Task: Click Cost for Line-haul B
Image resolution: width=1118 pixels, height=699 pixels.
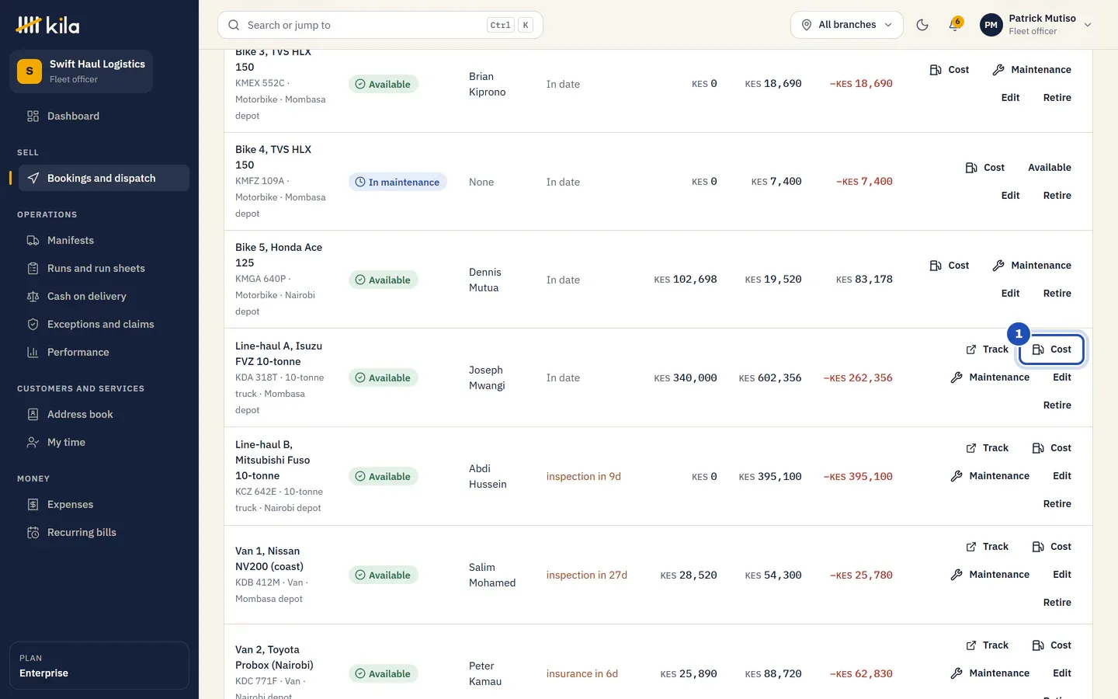Action: point(1052,448)
